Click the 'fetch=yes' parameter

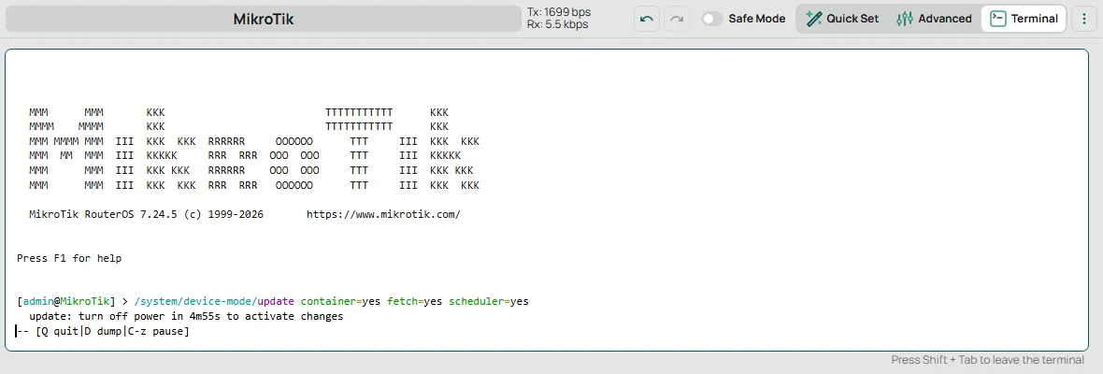point(414,302)
